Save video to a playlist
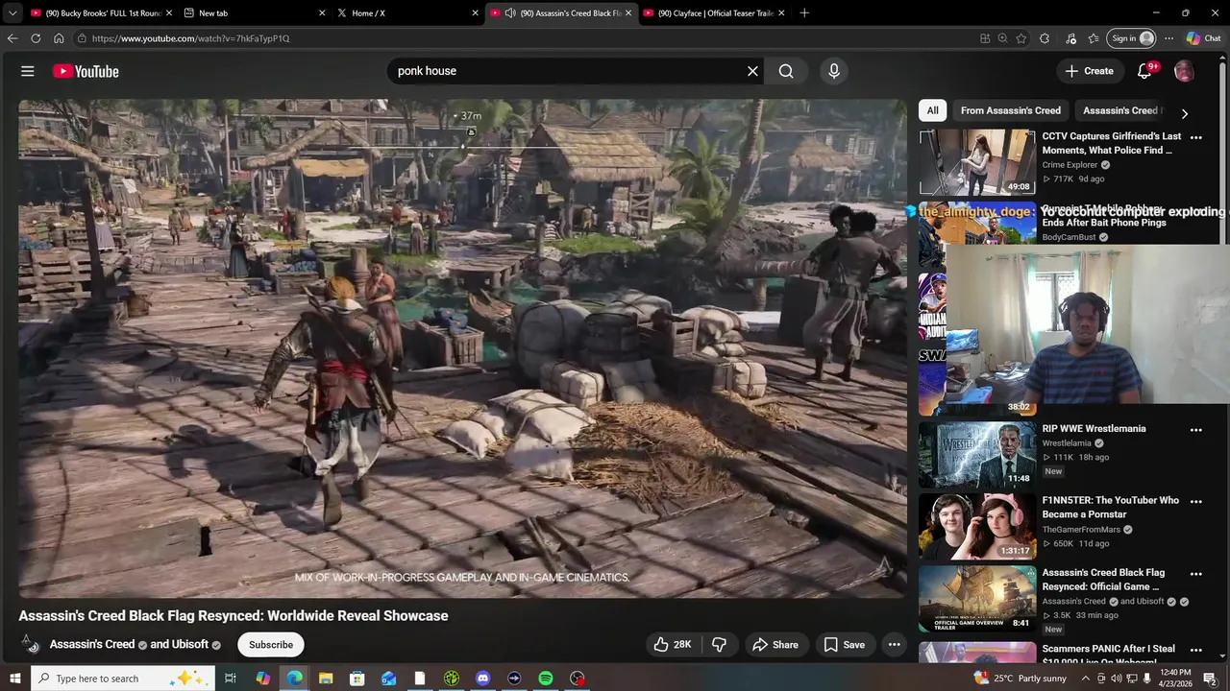Screen dimensions: 1230x691 click(x=844, y=645)
